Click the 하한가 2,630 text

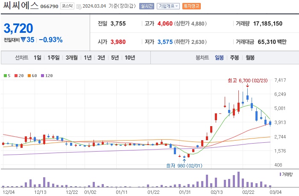point(191,42)
